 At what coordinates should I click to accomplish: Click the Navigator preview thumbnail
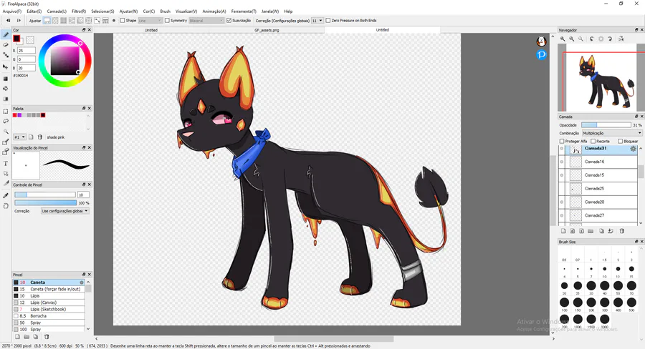pyautogui.click(x=600, y=78)
